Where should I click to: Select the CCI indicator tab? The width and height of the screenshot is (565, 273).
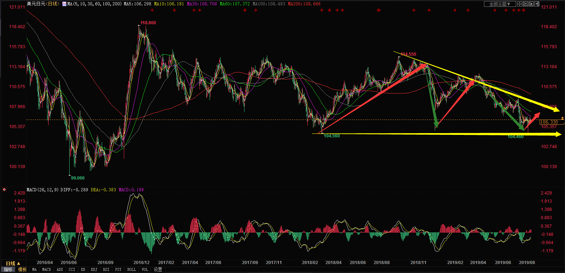pyautogui.click(x=72, y=269)
